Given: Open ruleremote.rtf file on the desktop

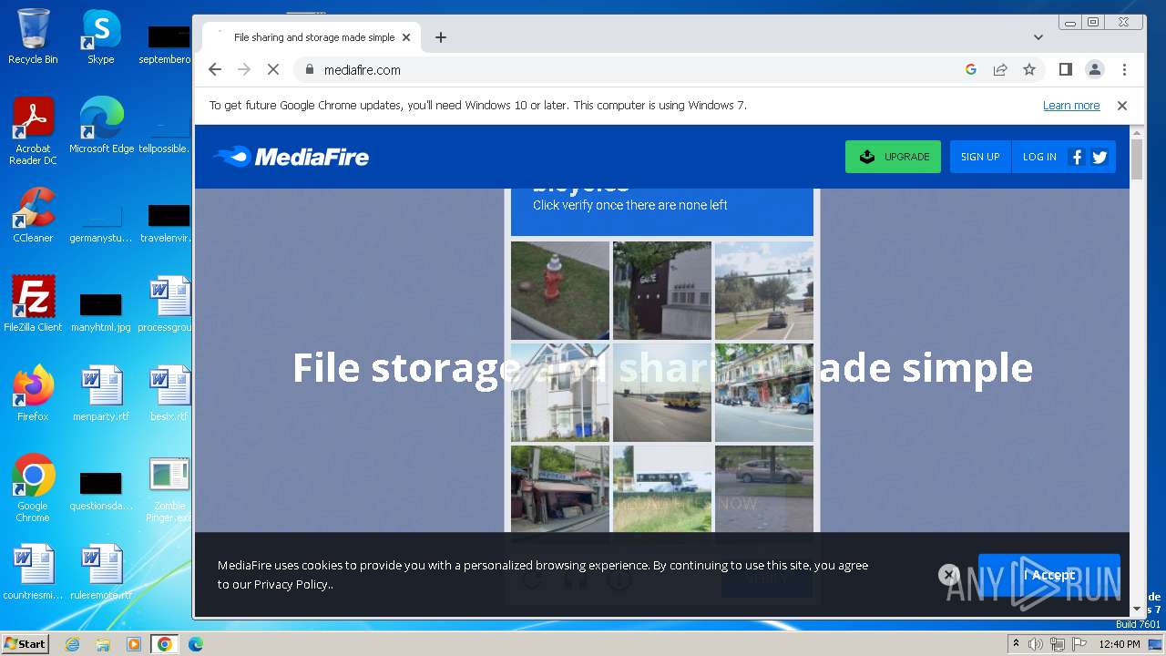Looking at the screenshot, I should (101, 572).
